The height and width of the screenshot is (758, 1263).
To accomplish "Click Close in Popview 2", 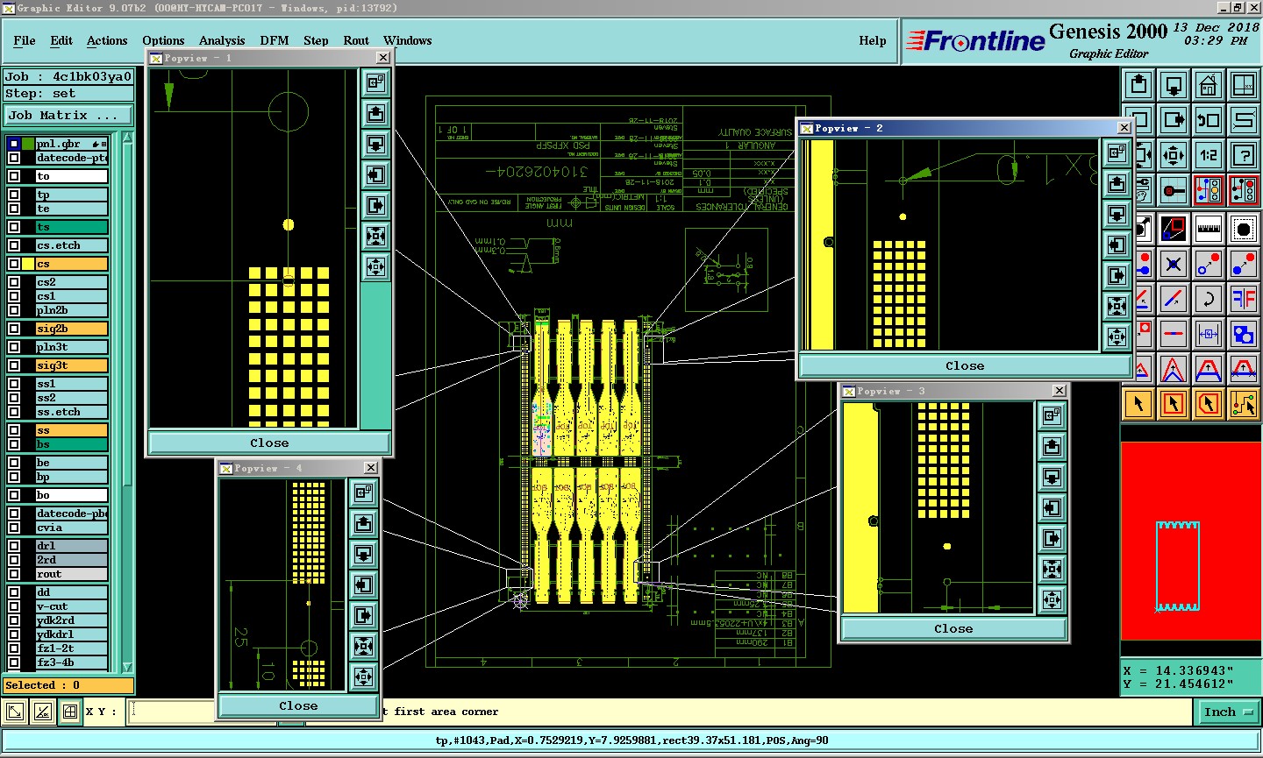I will pyautogui.click(x=965, y=365).
